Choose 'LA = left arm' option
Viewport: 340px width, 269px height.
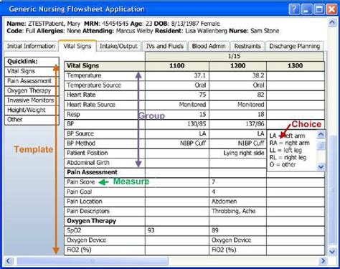tap(287, 136)
